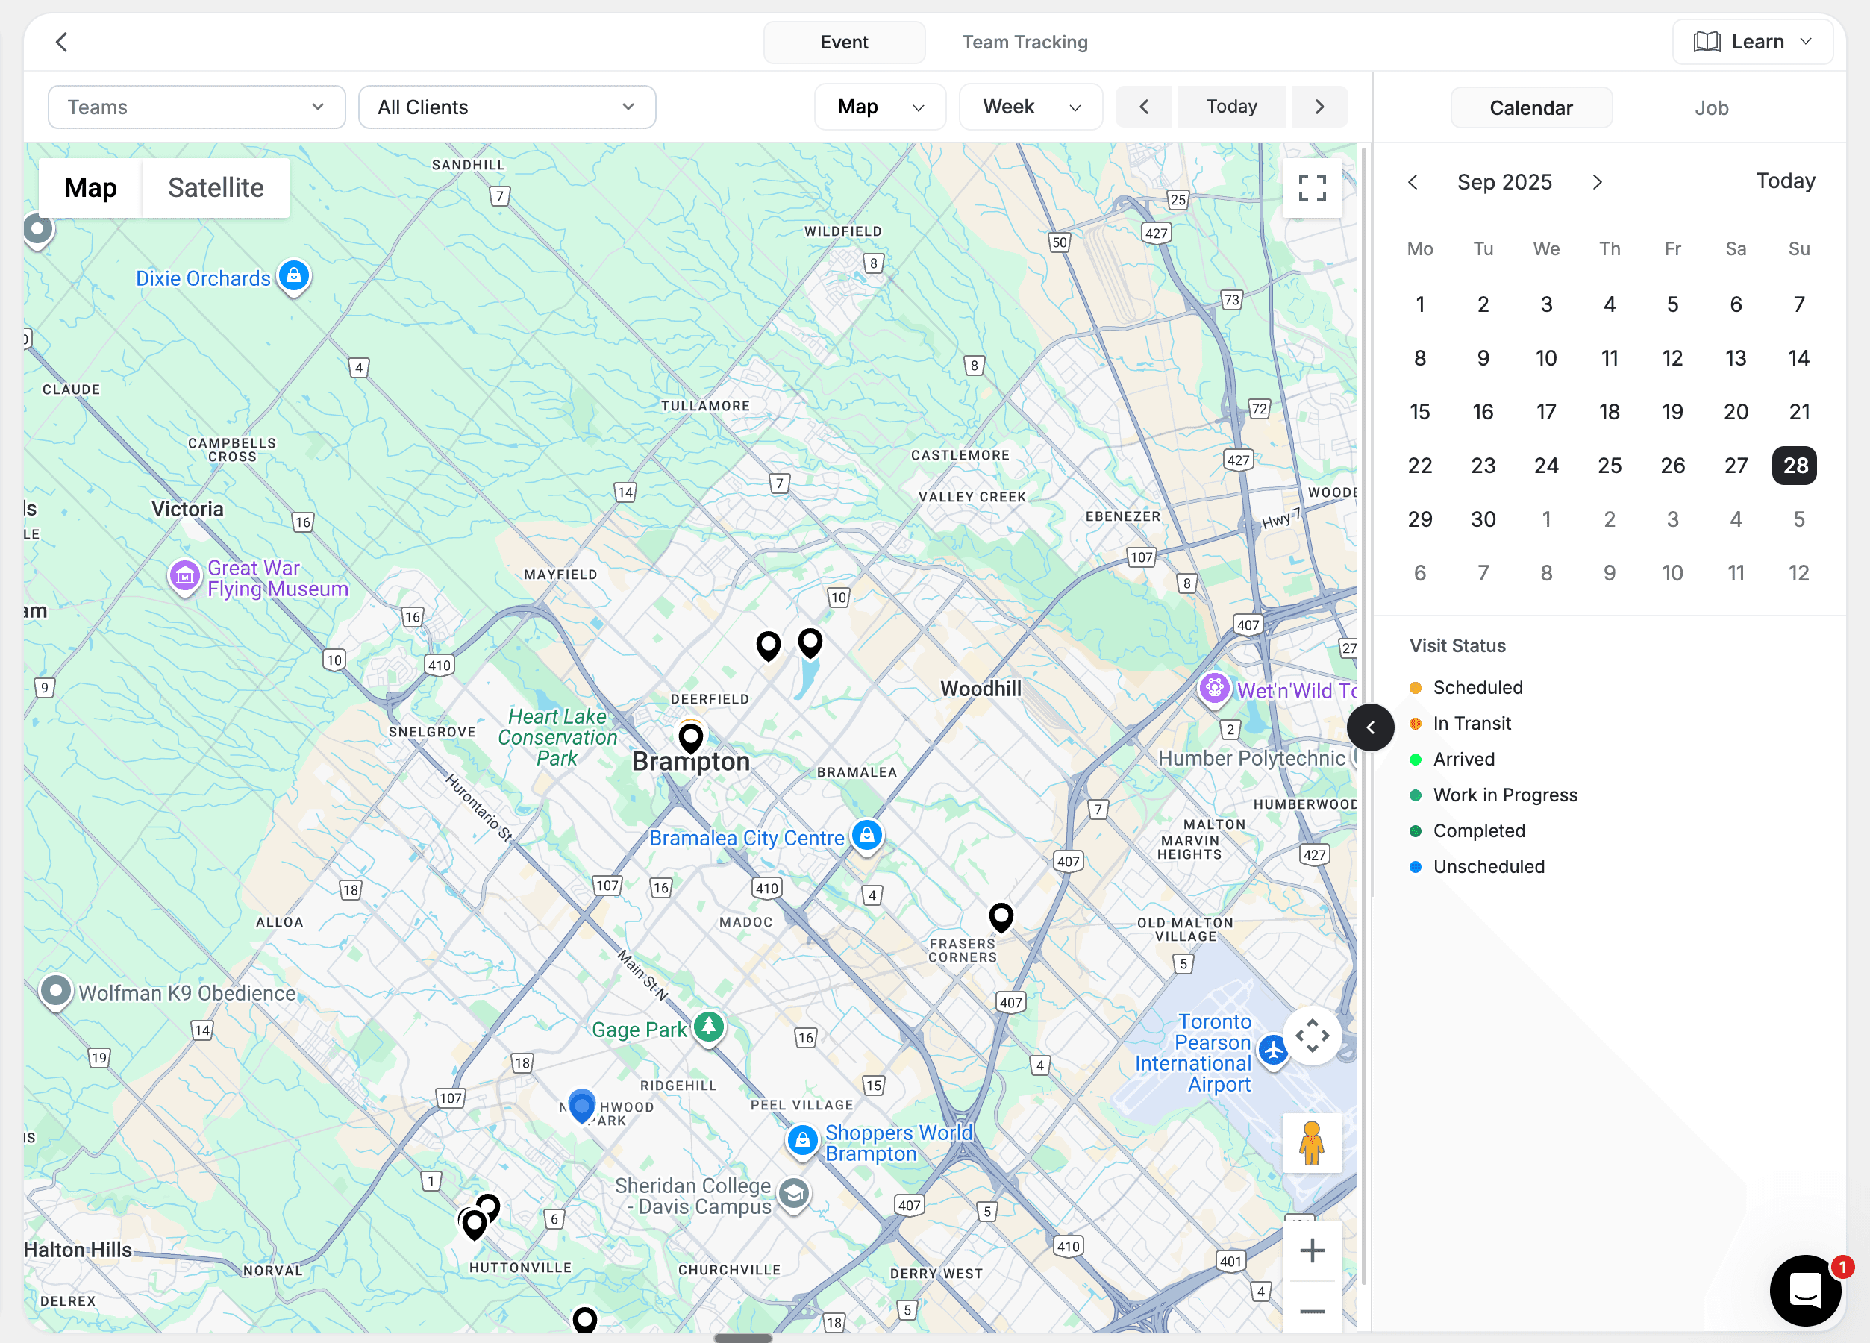Zoom out using the minus control

pyautogui.click(x=1312, y=1311)
